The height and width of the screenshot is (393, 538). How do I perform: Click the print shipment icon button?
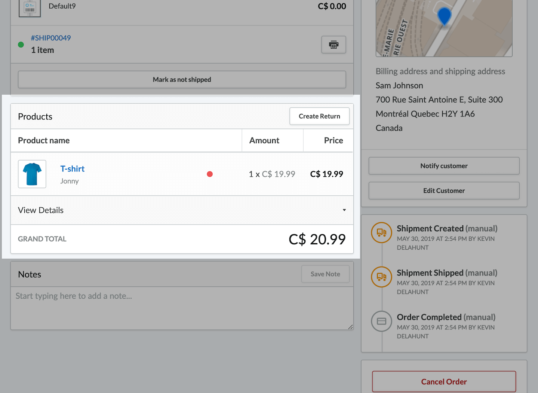point(333,45)
